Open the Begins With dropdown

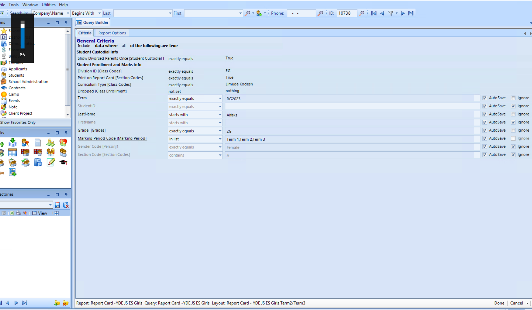[x=99, y=13]
